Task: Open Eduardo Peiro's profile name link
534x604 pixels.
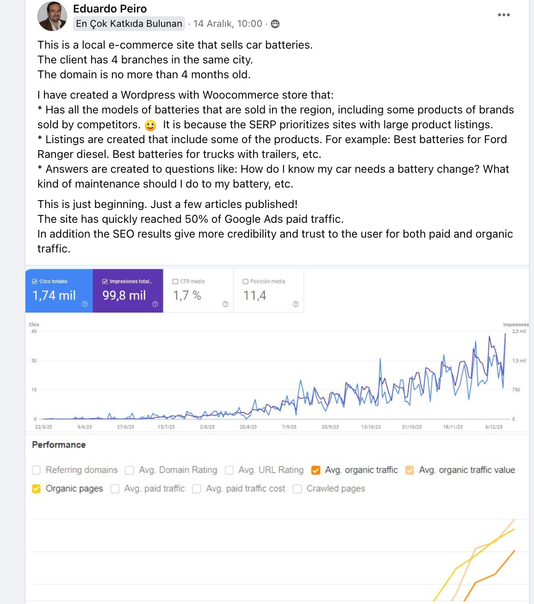Action: click(110, 9)
